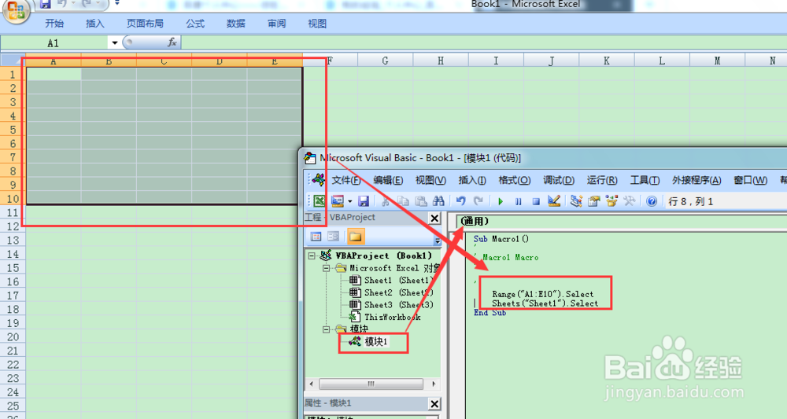Open the (通用) object dropdown in code window
Screen dimensions: 787x419
click(x=623, y=222)
